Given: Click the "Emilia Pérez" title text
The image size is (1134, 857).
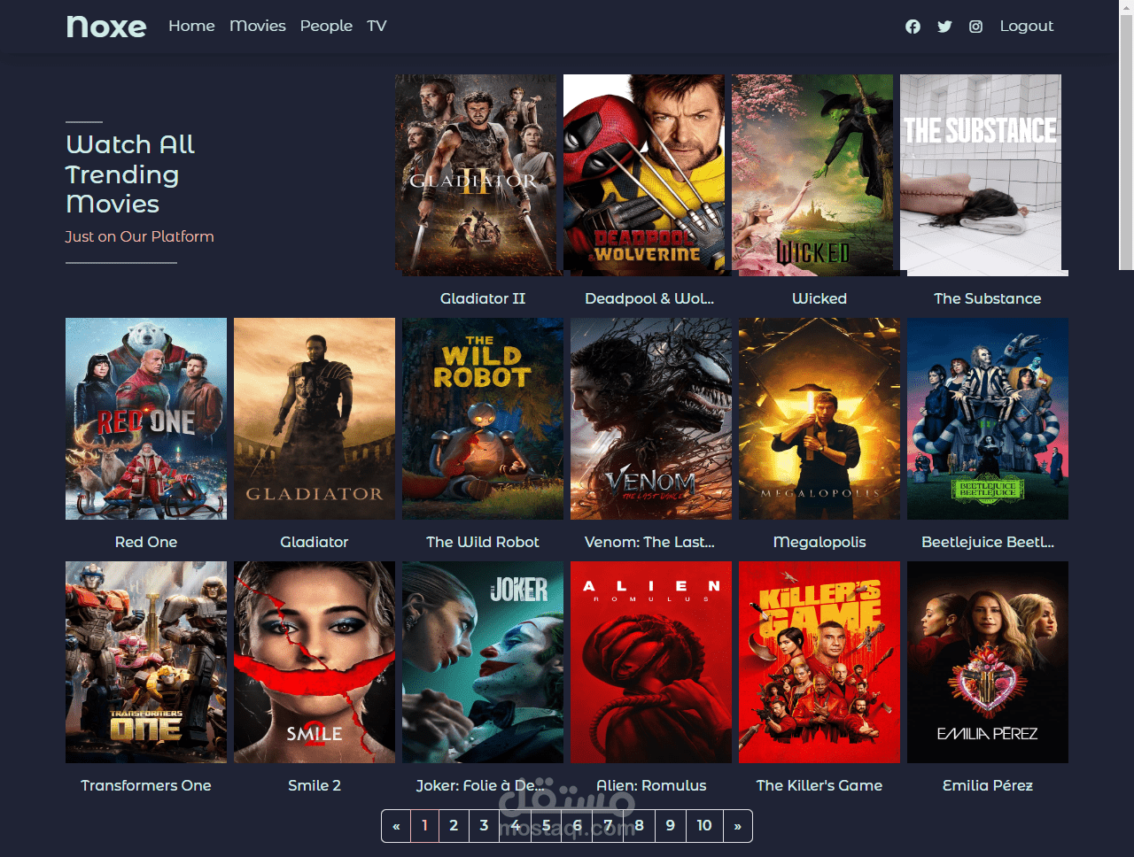Looking at the screenshot, I should click(988, 785).
